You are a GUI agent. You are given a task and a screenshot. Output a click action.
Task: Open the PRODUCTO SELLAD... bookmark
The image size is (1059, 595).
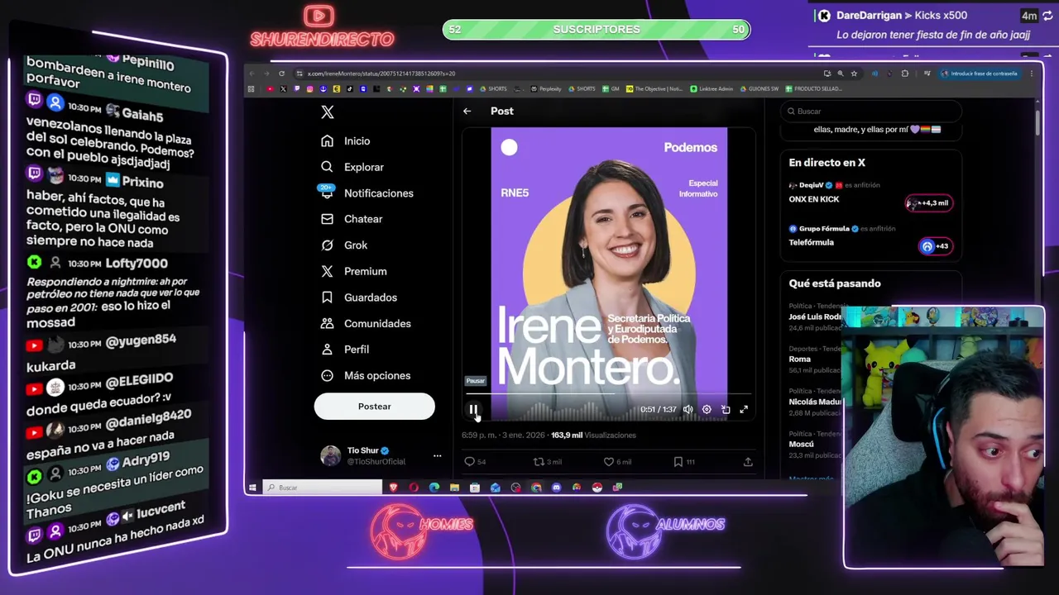[x=813, y=88]
